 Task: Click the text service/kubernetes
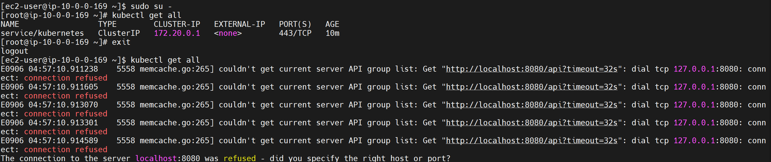point(42,33)
